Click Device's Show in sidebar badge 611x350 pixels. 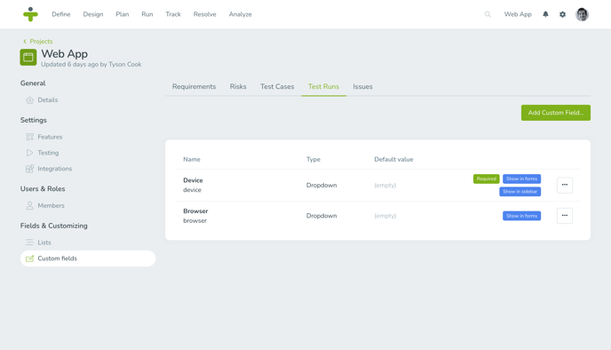tap(520, 191)
